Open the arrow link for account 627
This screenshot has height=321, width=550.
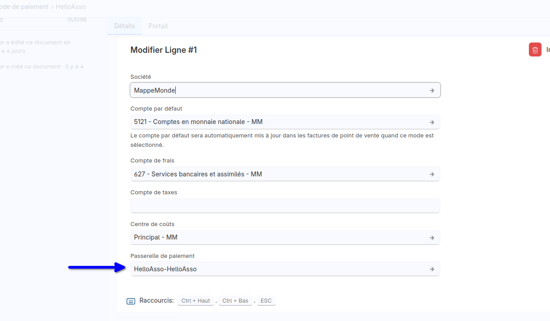(432, 174)
